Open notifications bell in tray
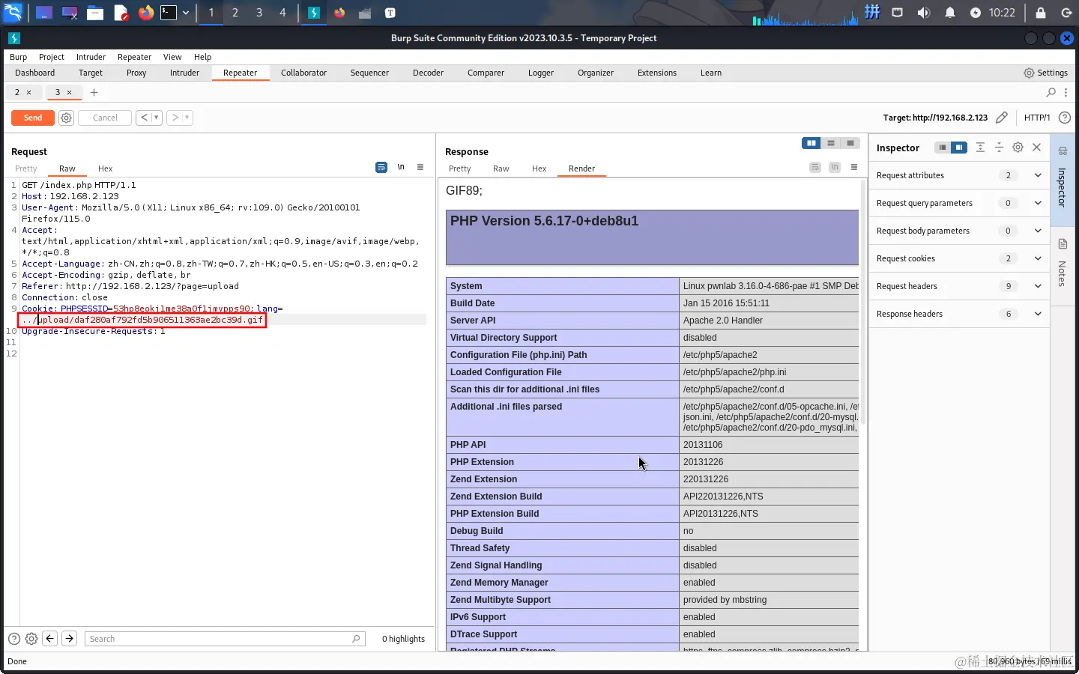 (x=949, y=13)
